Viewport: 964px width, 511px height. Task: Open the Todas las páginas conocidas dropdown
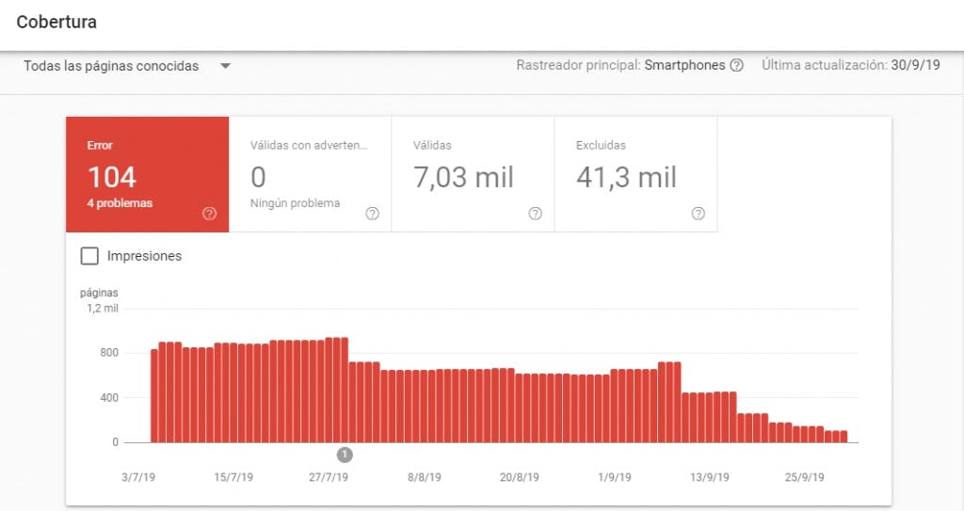pyautogui.click(x=111, y=66)
